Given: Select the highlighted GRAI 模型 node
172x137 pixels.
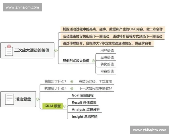Looking at the screenshot, I should pyautogui.click(x=53, y=106).
